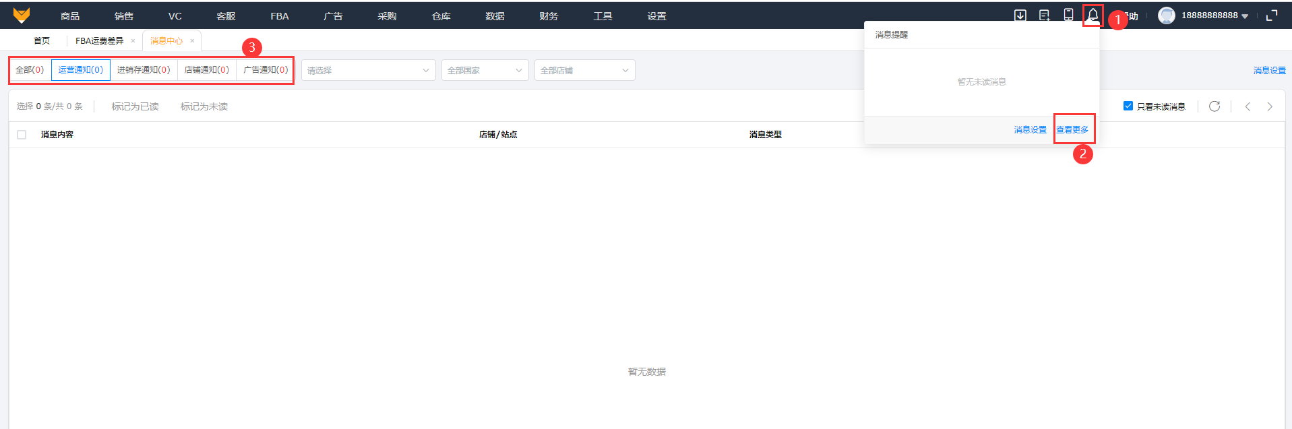Viewport: 1292px width, 429px height.
Task: Go to next page arrow
Action: tap(1270, 106)
